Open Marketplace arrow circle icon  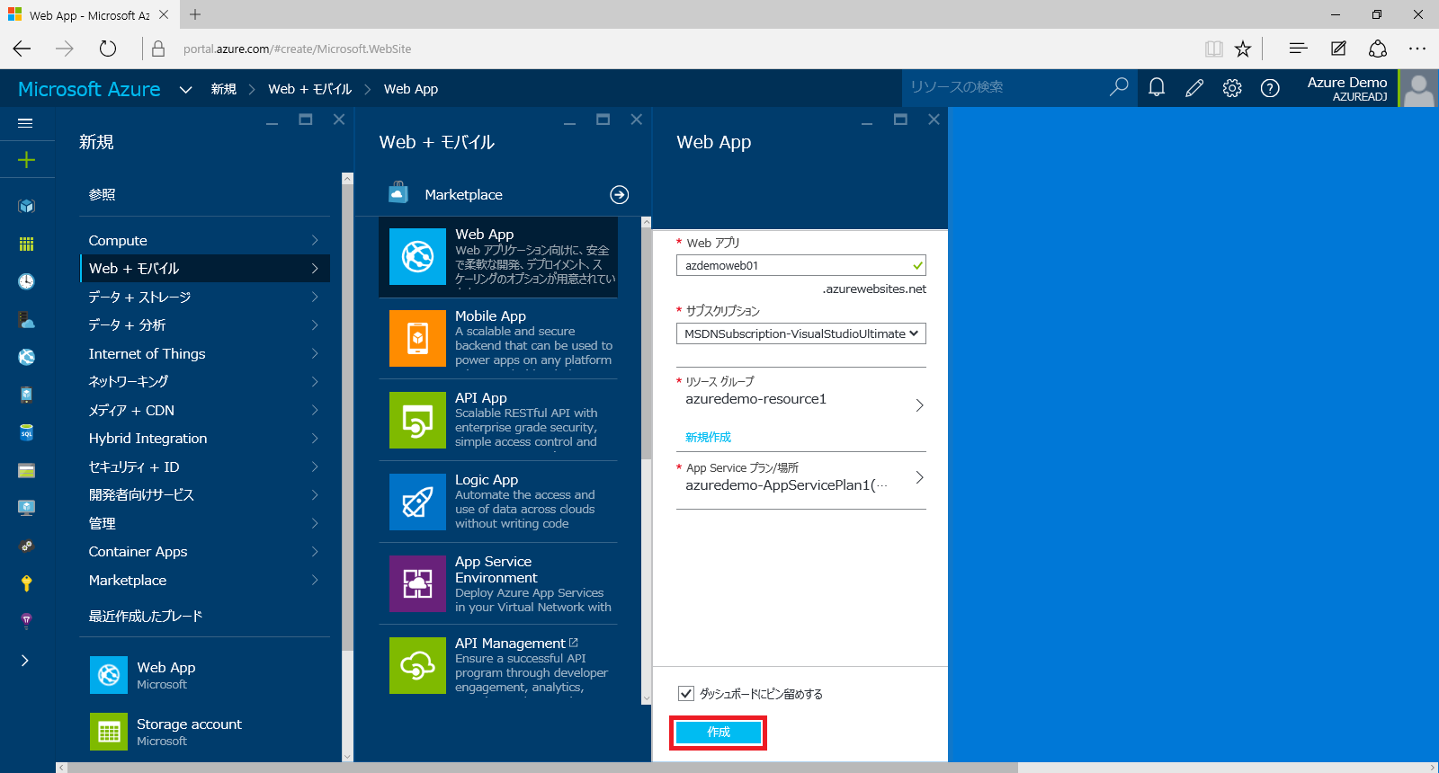click(x=619, y=194)
